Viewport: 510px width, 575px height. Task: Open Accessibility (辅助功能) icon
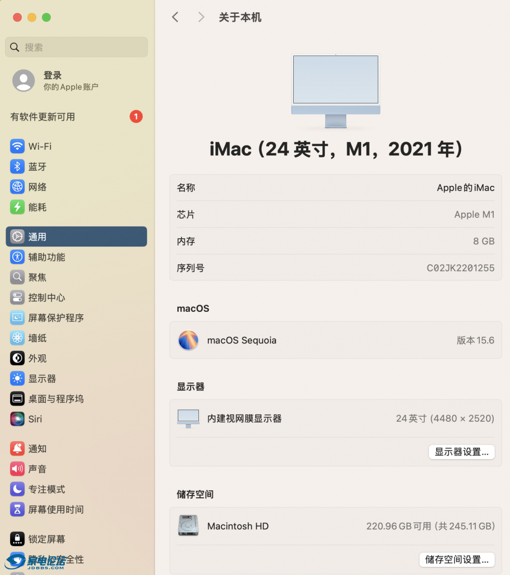[17, 257]
